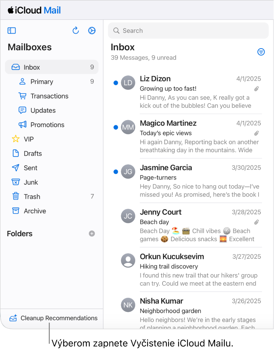Viewport: 275px width, 351px height.
Task: Click the attachment paperclip on Growing up too fast
Action: tap(256, 89)
